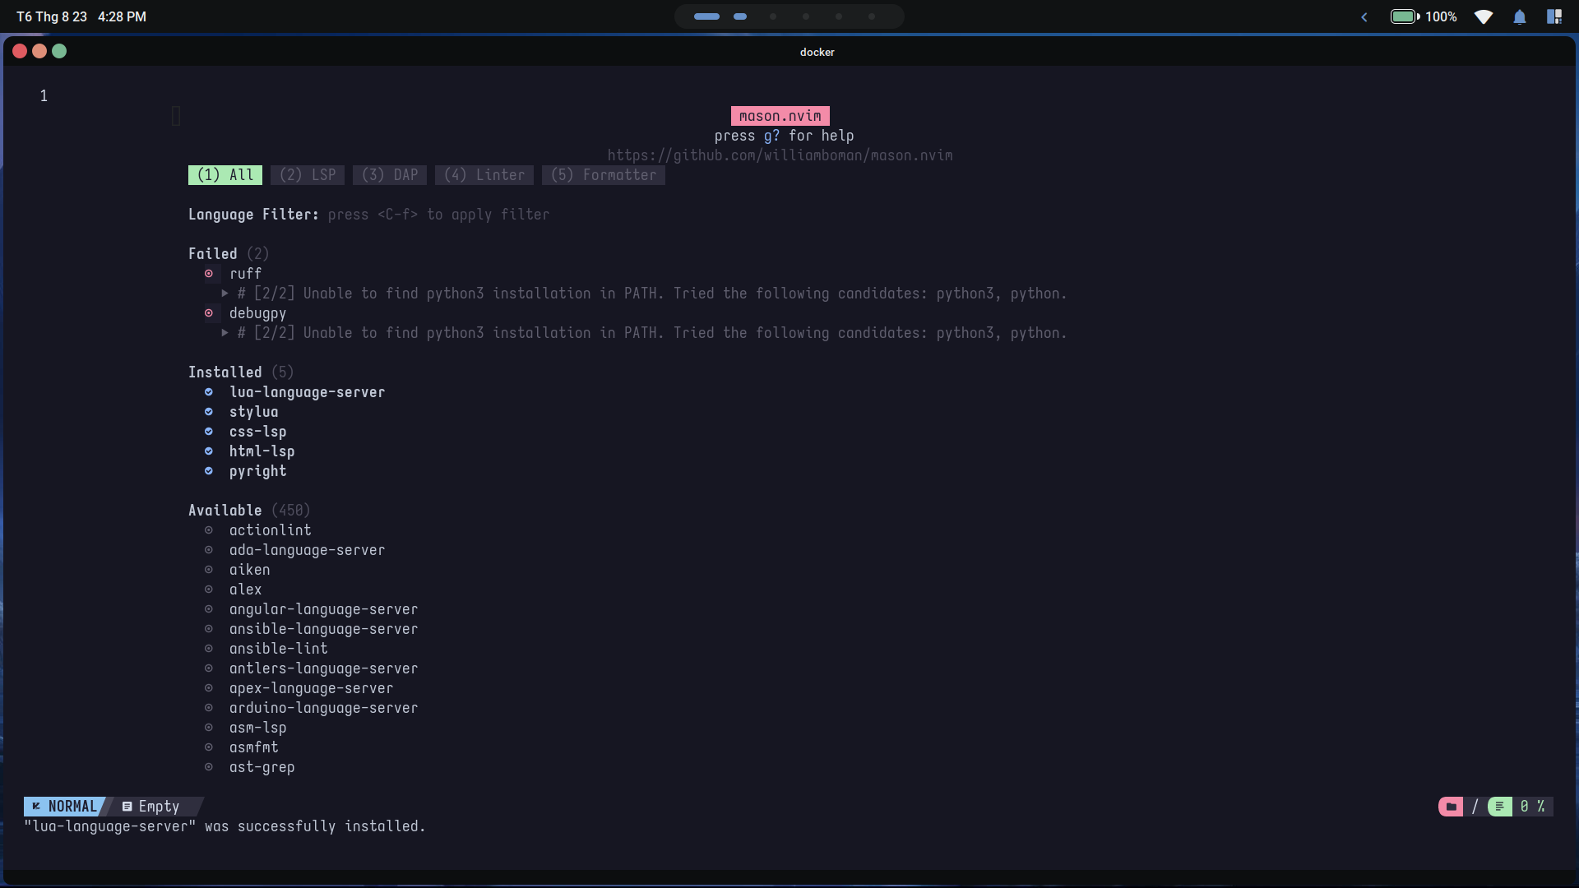
Task: Select the stylua package
Action: click(253, 412)
